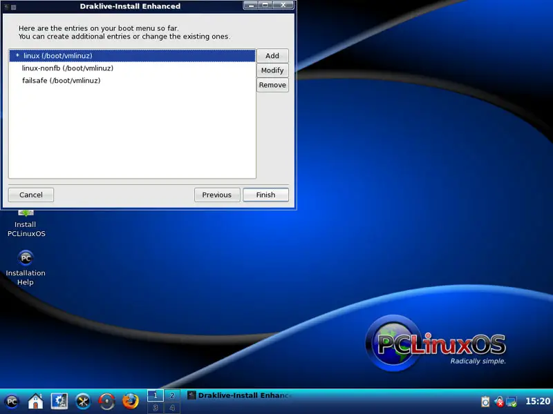This screenshot has width=553, height=414.
Task: Open the network status tray icon
Action: (x=512, y=402)
